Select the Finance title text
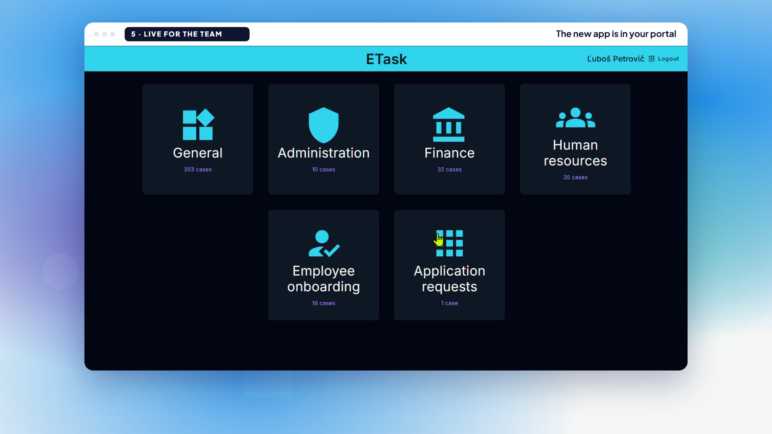Screen dimensions: 772x434 click(450, 153)
